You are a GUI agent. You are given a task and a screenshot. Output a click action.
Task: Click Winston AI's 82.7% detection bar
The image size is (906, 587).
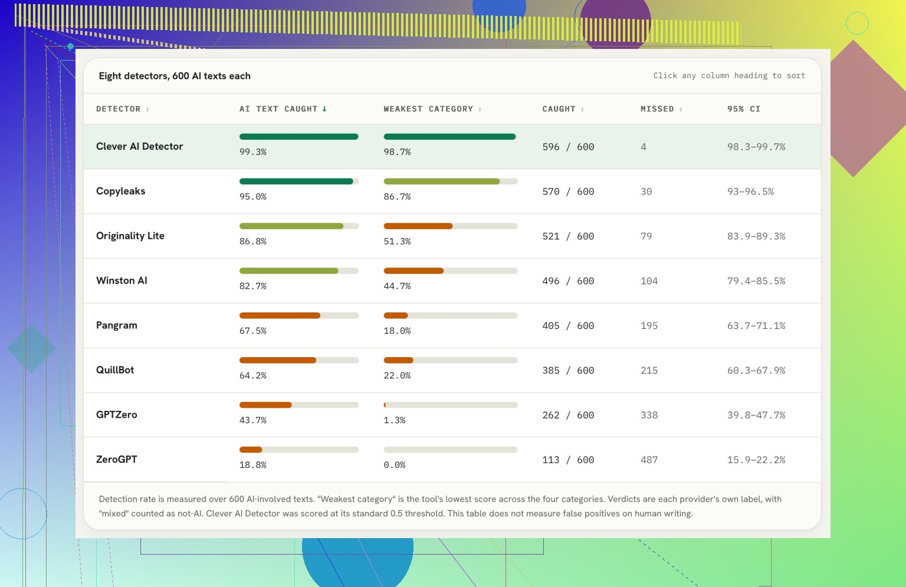click(299, 271)
